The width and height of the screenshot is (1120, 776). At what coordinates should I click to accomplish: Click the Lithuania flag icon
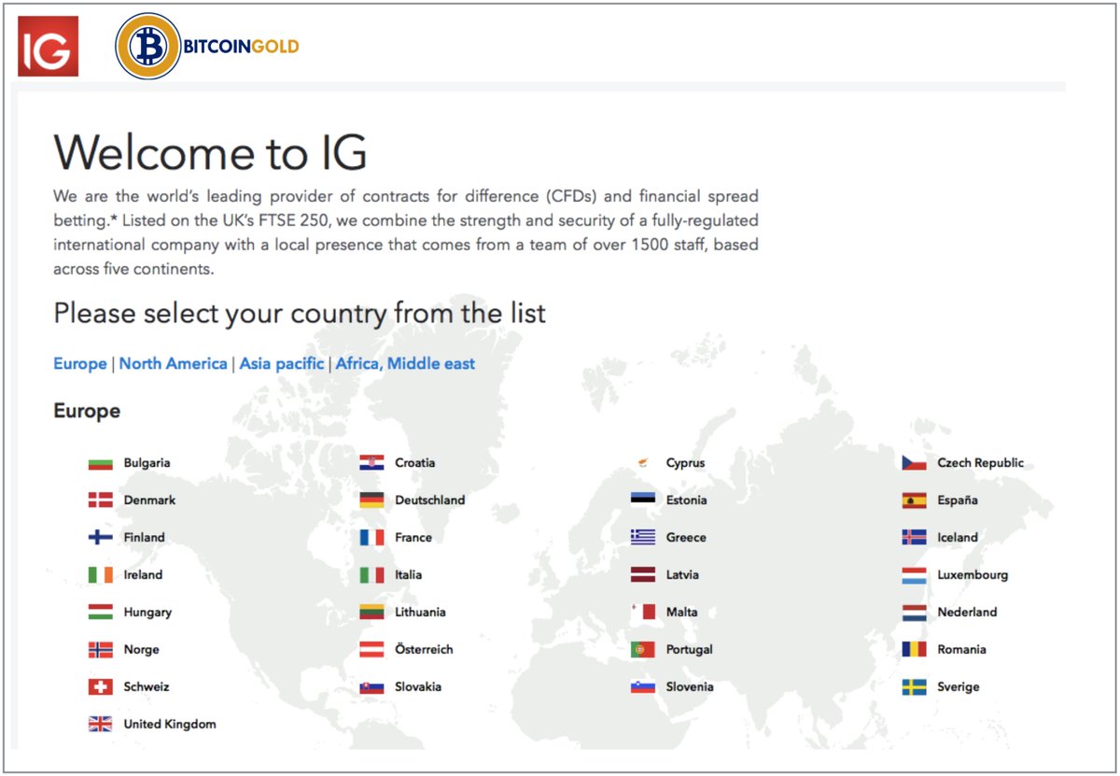(371, 613)
